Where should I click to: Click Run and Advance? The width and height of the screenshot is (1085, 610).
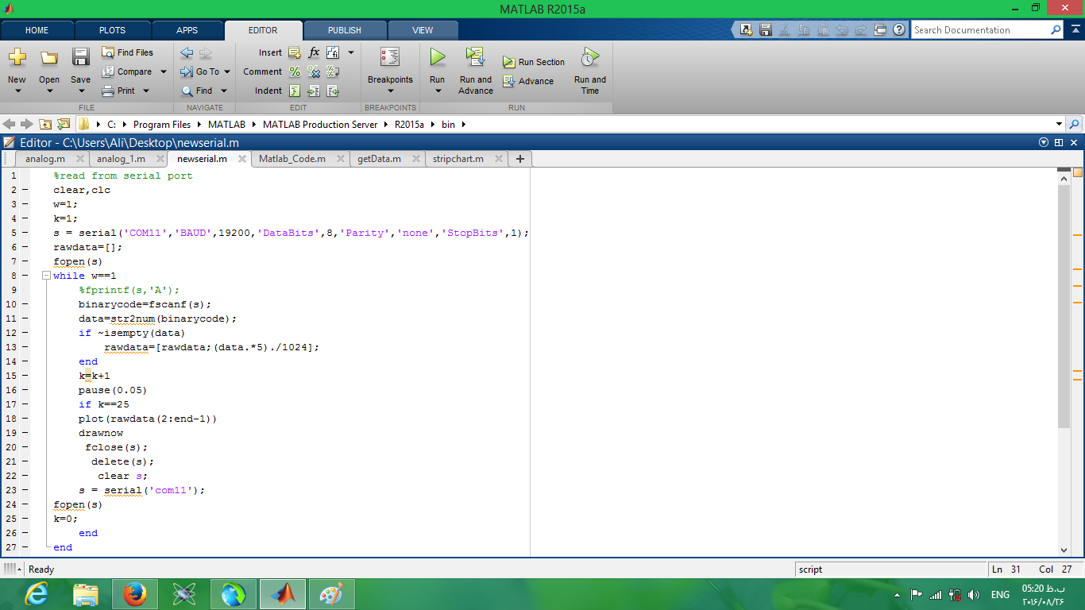476,71
